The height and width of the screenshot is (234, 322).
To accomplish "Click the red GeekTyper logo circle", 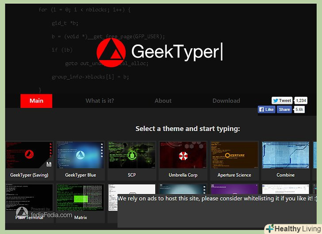I will tap(111, 52).
